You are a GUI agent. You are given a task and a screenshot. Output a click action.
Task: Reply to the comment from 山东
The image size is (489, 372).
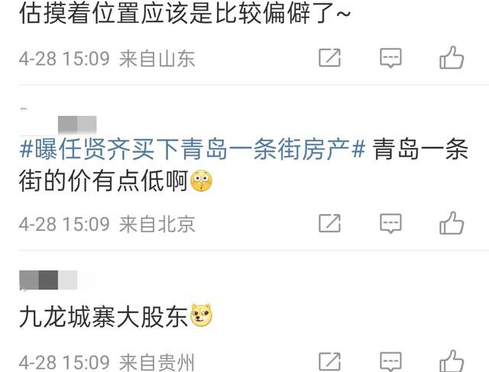390,58
